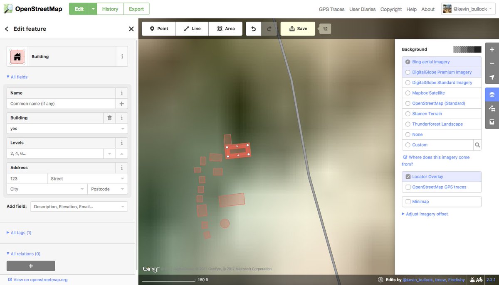
Task: Show my location on map
Action: (492, 77)
